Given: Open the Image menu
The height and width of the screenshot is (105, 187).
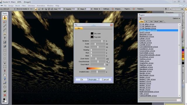Looking at the screenshot, I should tap(11, 6).
